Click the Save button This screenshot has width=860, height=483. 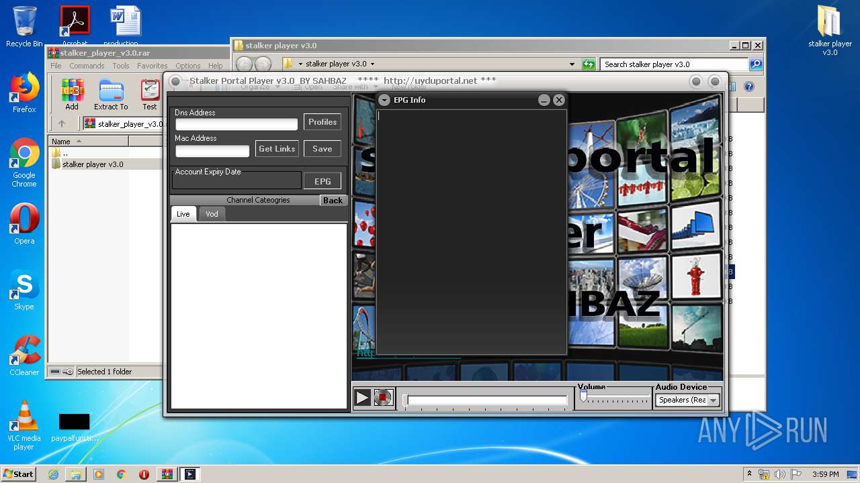coord(322,149)
